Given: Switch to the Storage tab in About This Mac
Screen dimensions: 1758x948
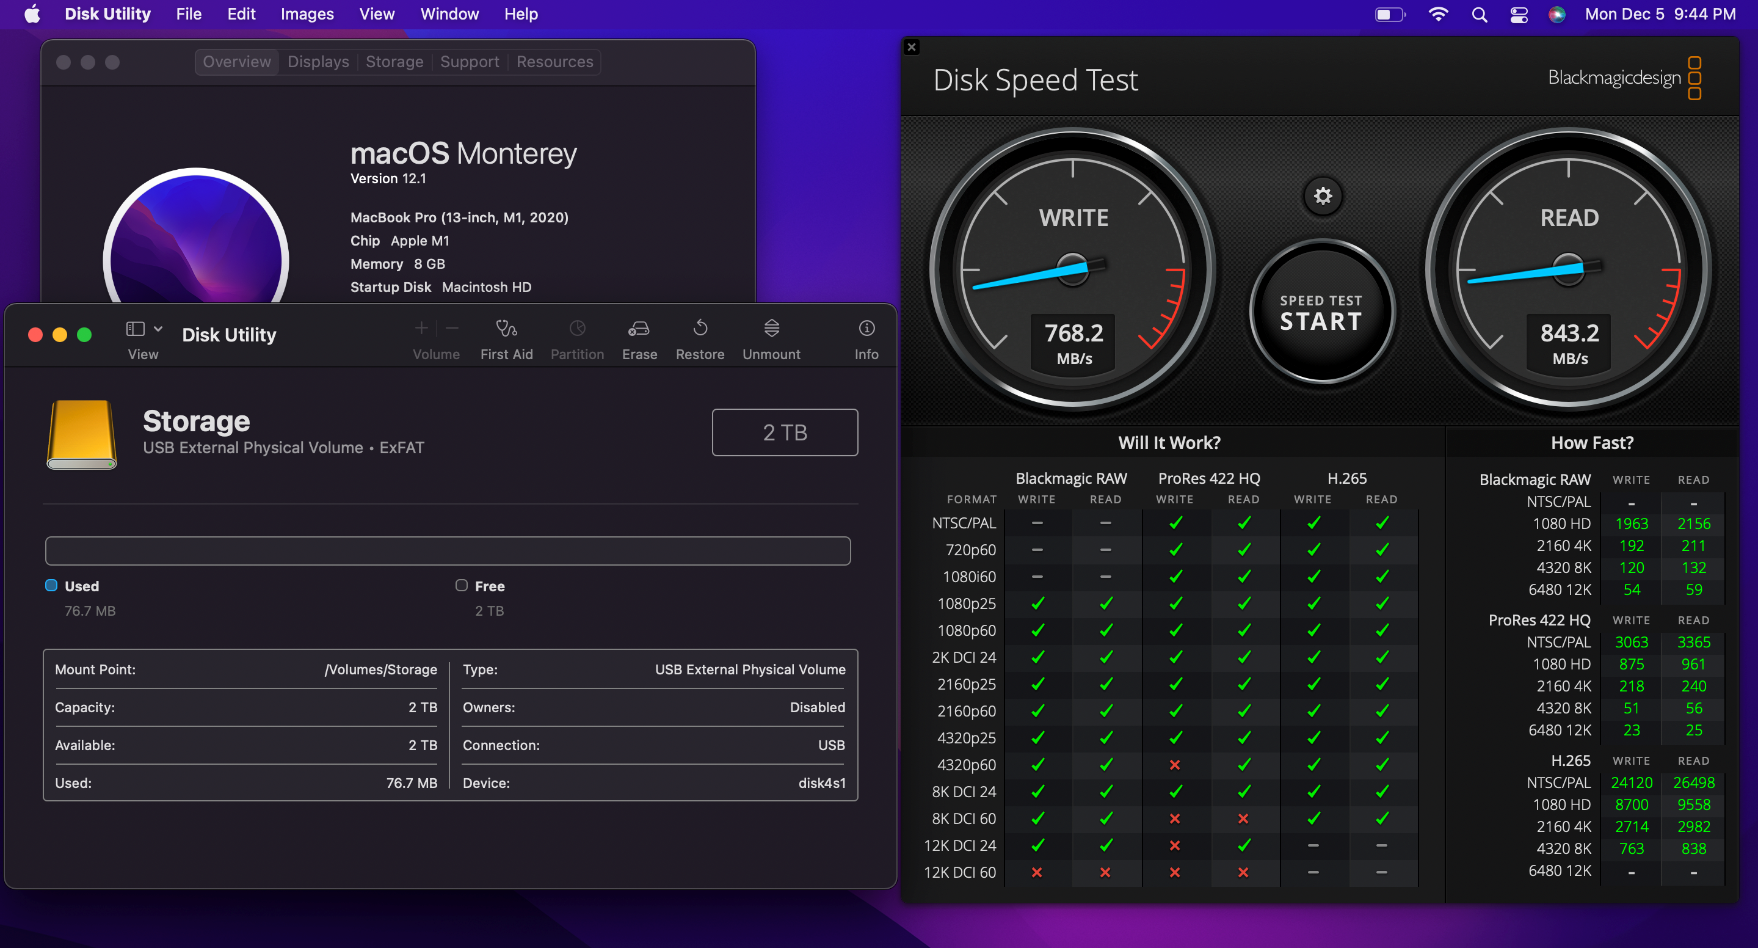Looking at the screenshot, I should (x=394, y=62).
